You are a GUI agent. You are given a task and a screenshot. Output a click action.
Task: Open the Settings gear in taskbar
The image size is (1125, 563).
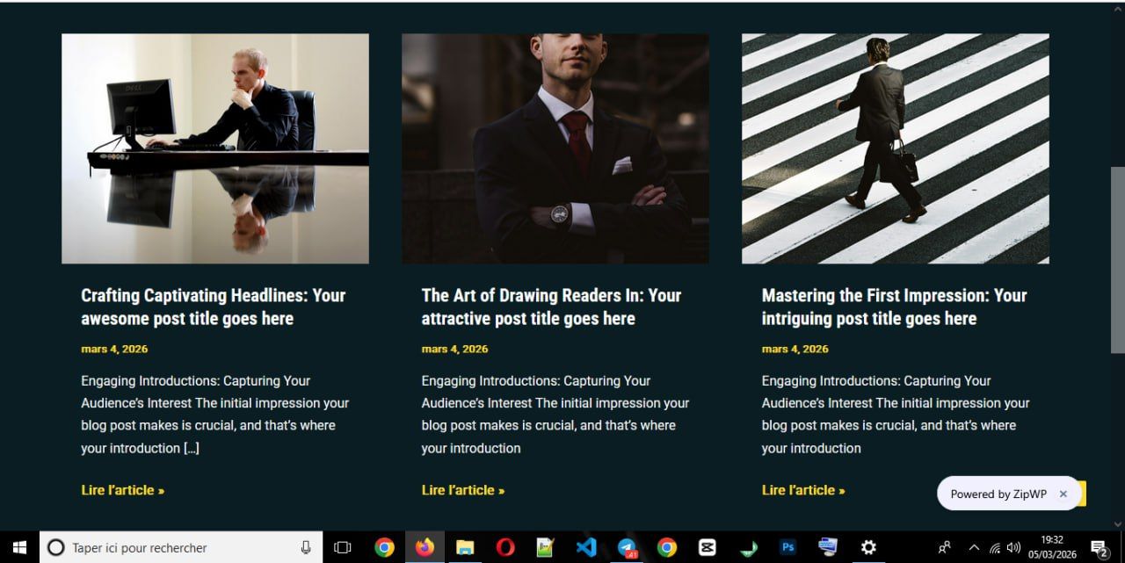tap(868, 547)
